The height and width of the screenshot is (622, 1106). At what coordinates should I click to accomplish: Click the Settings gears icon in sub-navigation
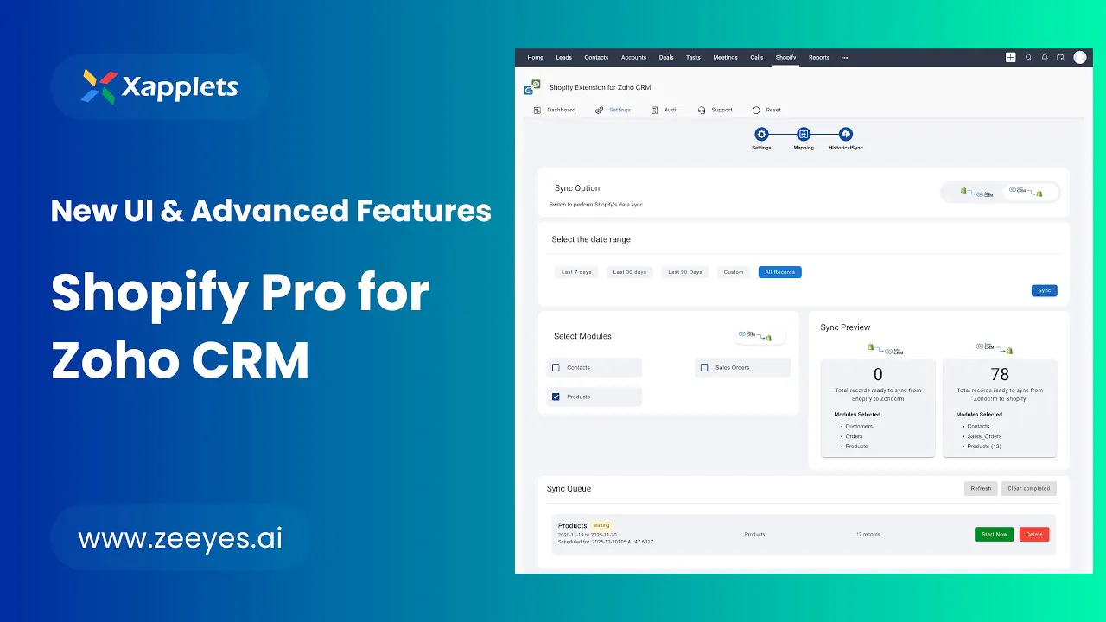[x=599, y=111]
